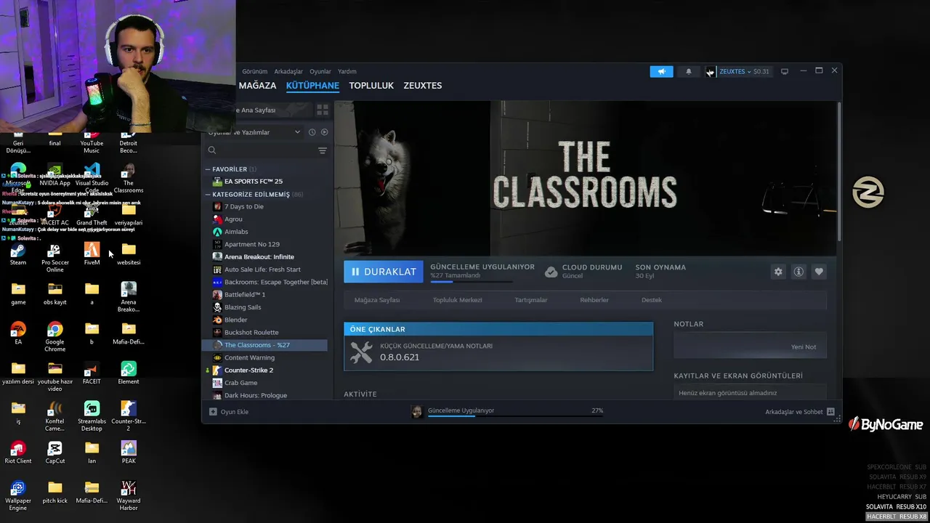Viewport: 930px width, 523px height.
Task: Open Pro Soccer Online desktop shortcut
Action: coord(54,259)
